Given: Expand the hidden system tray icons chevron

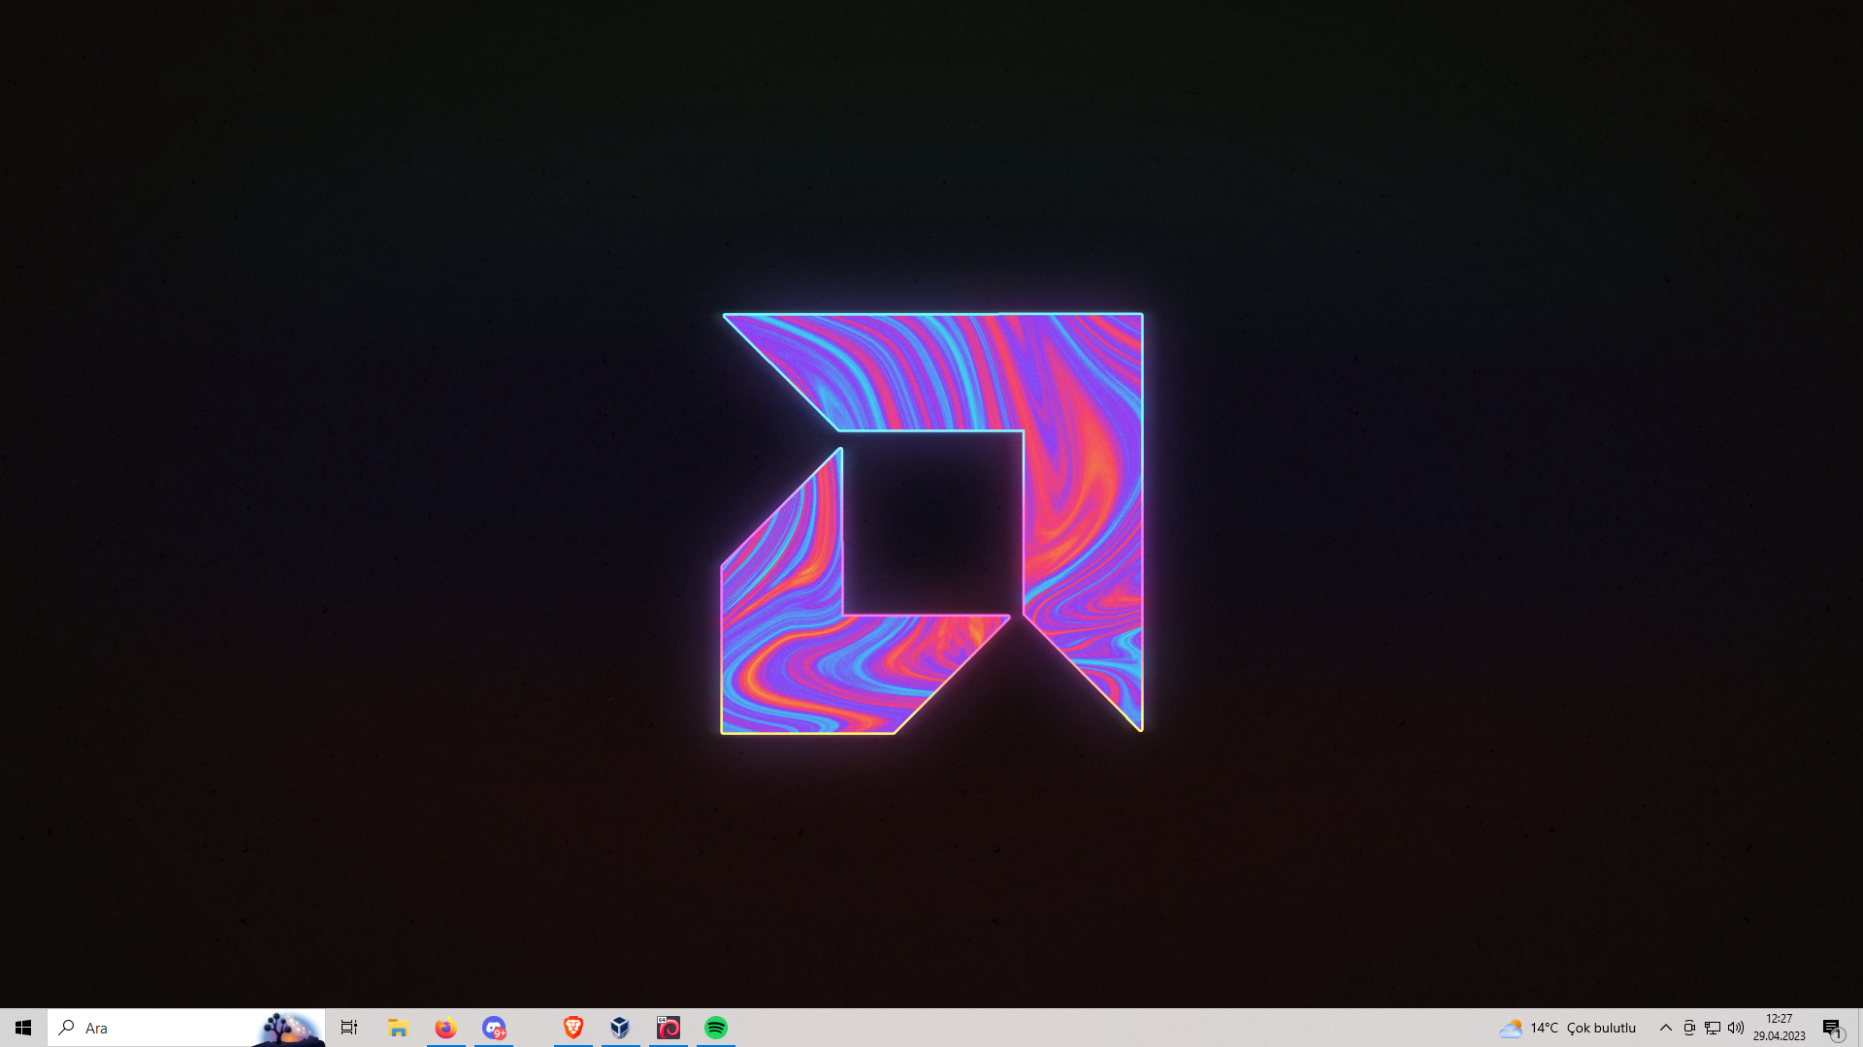Looking at the screenshot, I should click(1665, 1028).
